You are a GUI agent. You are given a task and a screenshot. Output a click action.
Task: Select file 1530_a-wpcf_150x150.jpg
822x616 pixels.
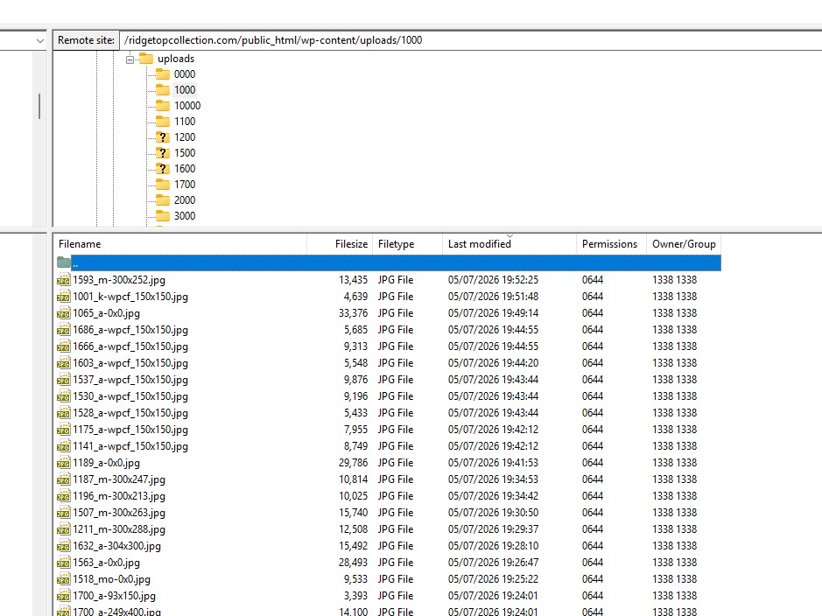(130, 396)
